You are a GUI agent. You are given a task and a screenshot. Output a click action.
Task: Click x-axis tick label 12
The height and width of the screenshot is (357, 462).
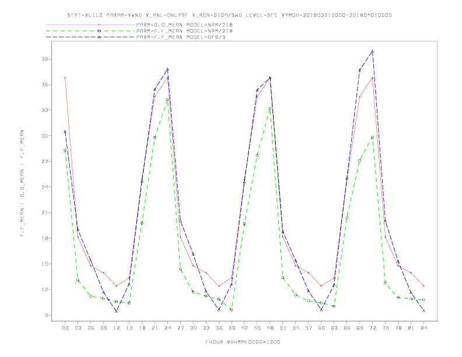117,328
